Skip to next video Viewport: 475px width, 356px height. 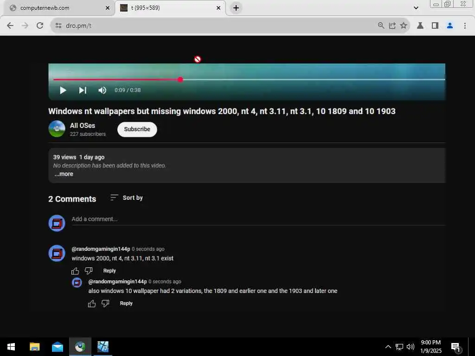pos(83,90)
